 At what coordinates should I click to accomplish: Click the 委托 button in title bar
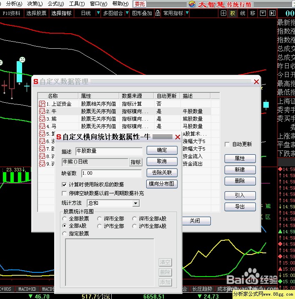click(x=140, y=4)
